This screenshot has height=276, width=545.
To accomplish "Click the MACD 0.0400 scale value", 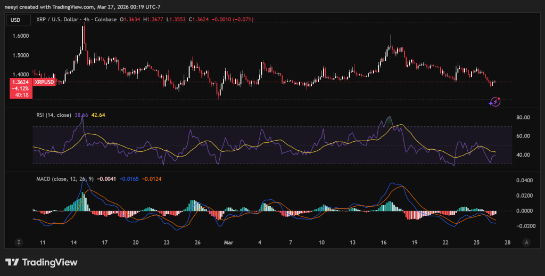I will (x=525, y=181).
